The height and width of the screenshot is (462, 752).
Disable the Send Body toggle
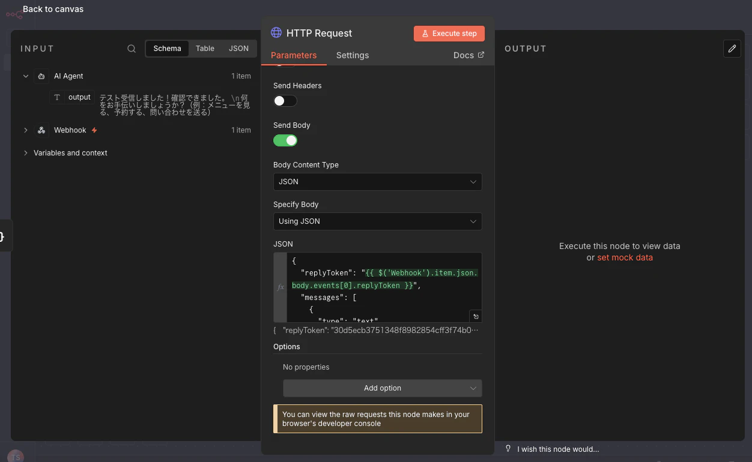(x=285, y=140)
